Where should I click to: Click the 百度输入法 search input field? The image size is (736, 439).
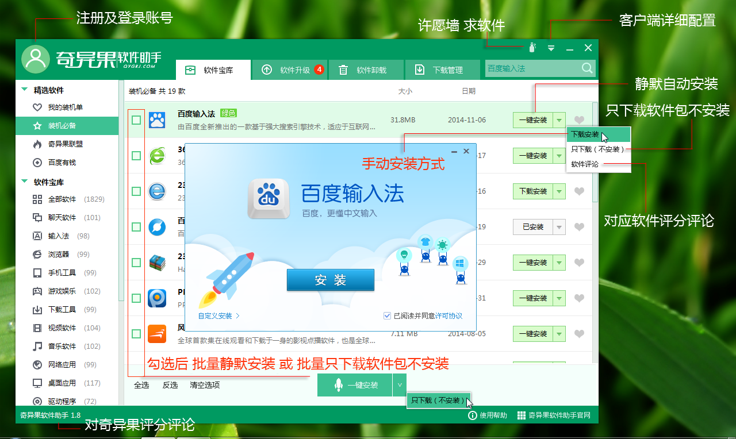tap(532, 68)
